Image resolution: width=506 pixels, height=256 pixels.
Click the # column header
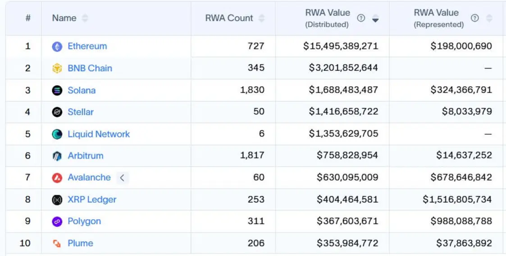(x=28, y=18)
